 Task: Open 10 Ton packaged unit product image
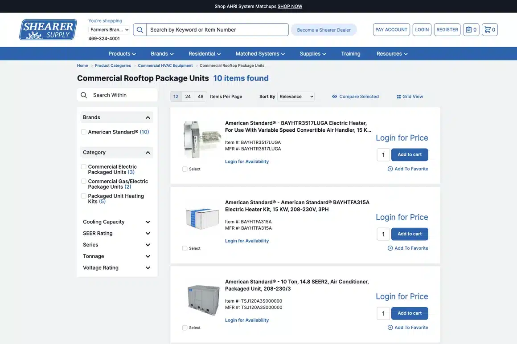tap(203, 299)
